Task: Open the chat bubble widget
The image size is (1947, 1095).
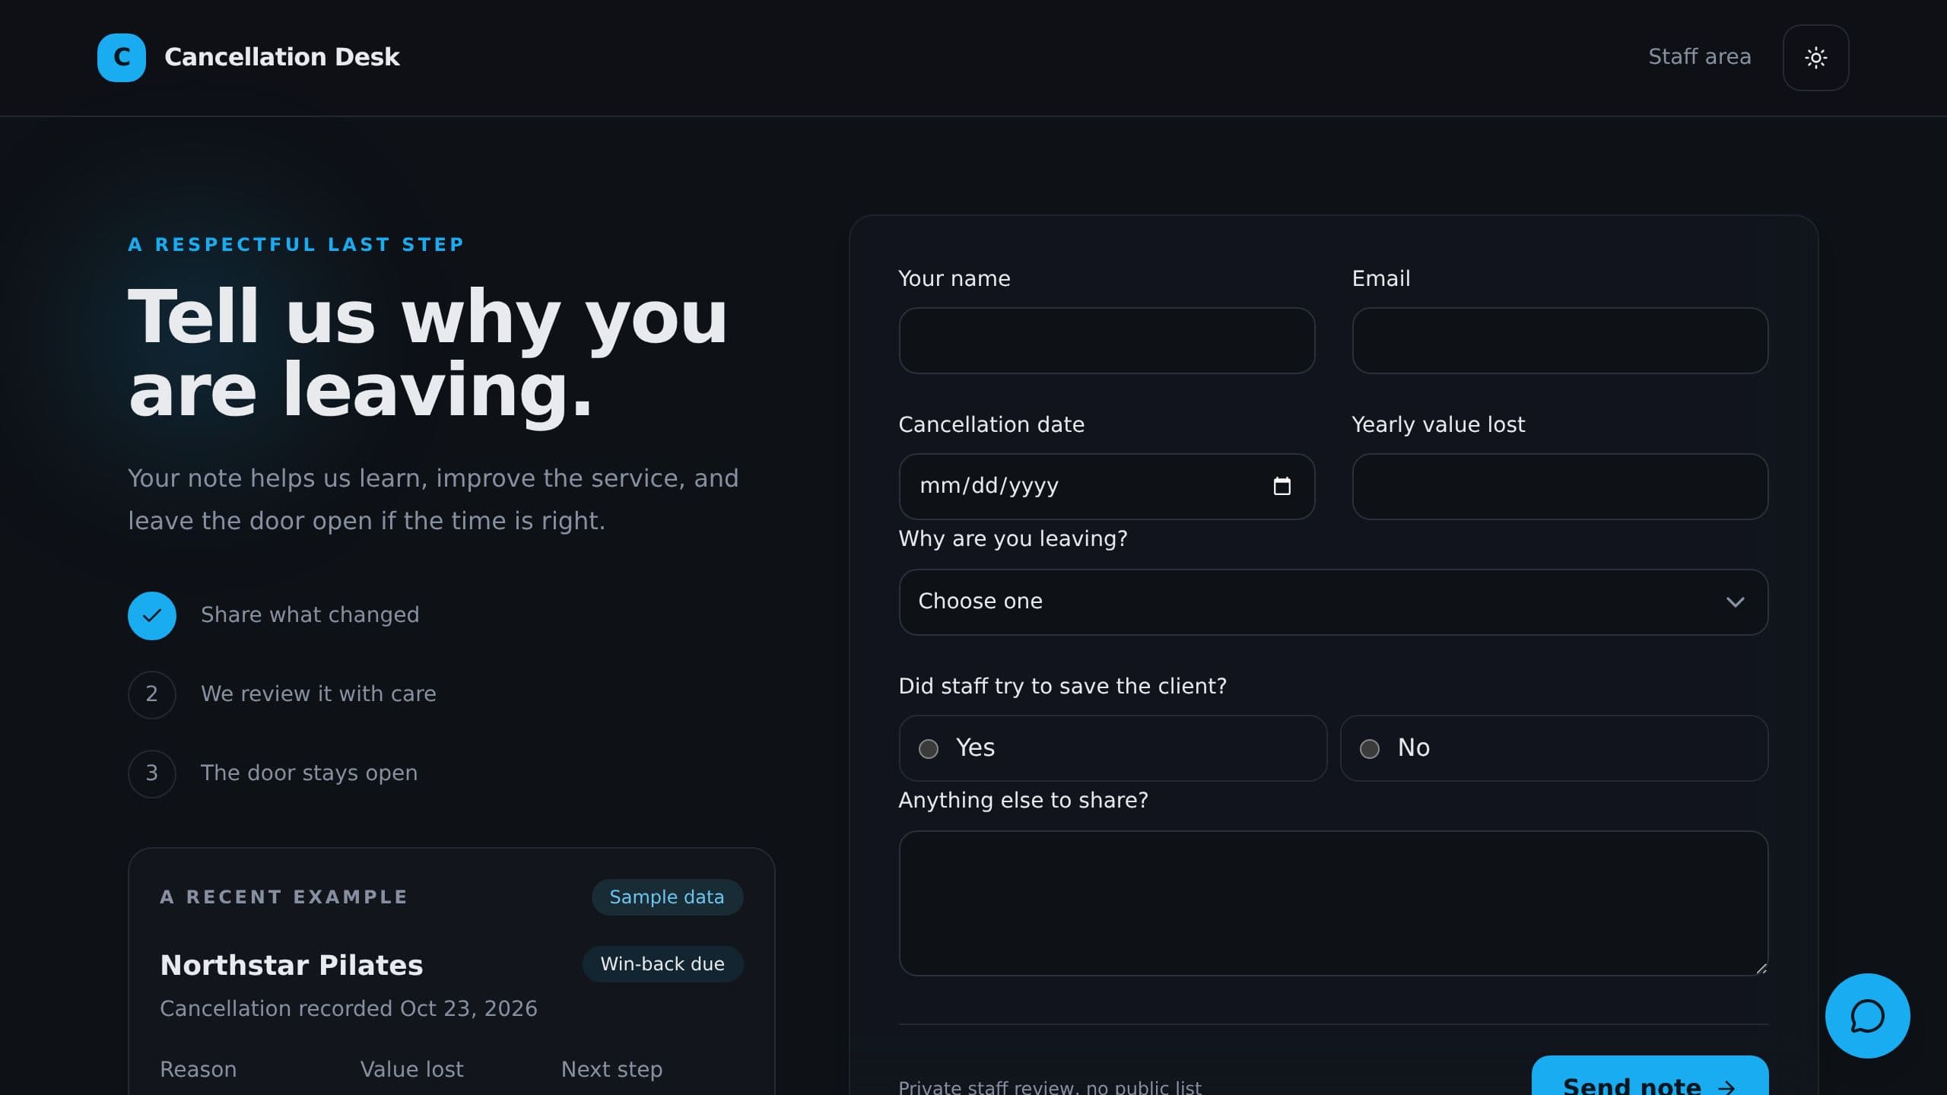Action: point(1867,1016)
